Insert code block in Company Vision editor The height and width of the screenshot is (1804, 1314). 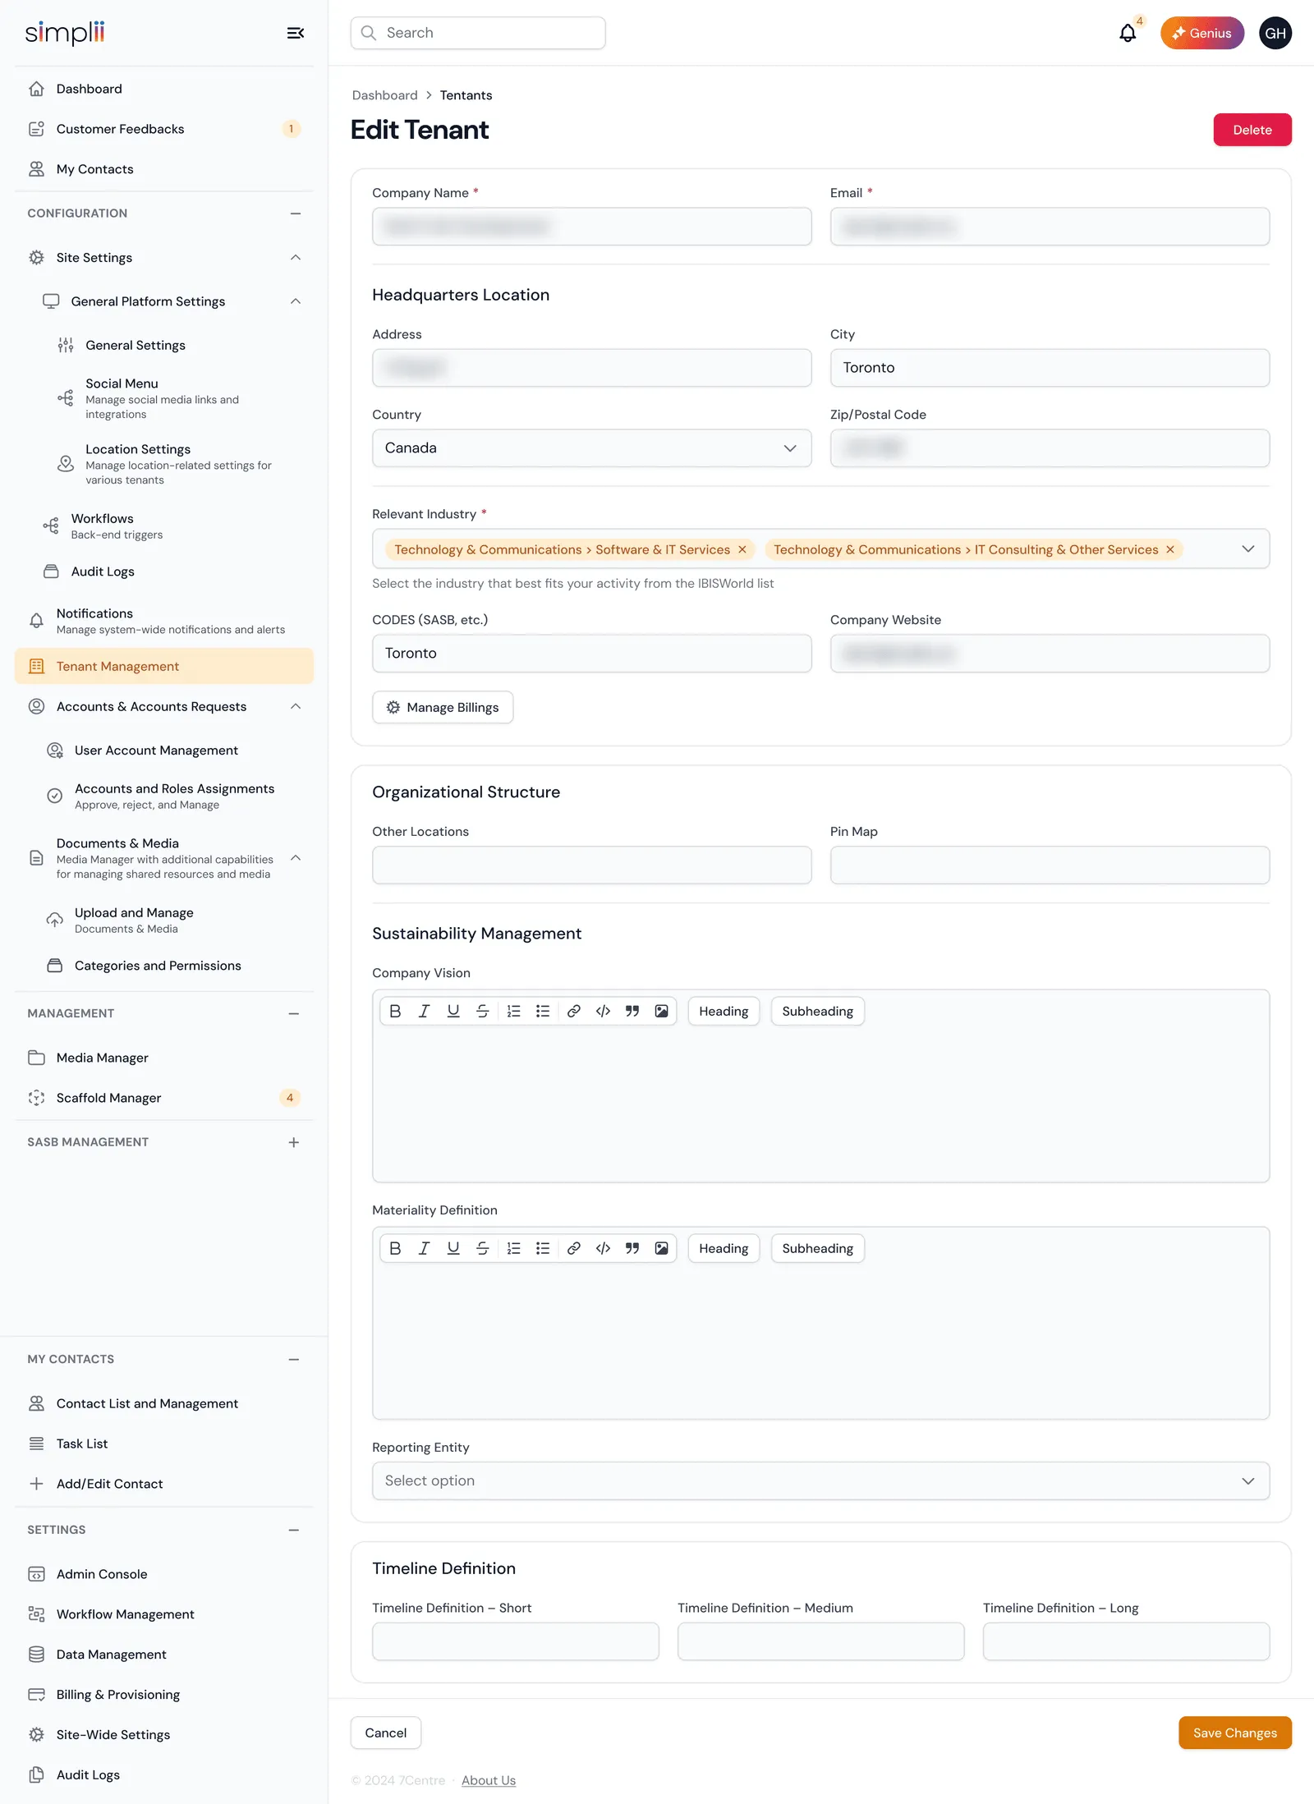(x=603, y=1011)
